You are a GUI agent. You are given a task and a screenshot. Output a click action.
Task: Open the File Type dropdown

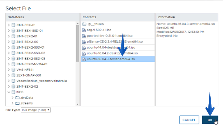click(36, 110)
